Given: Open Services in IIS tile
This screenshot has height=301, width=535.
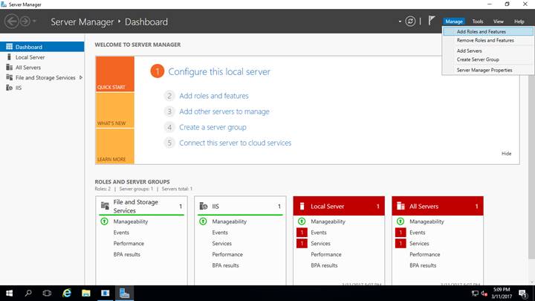Looking at the screenshot, I should click(221, 243).
